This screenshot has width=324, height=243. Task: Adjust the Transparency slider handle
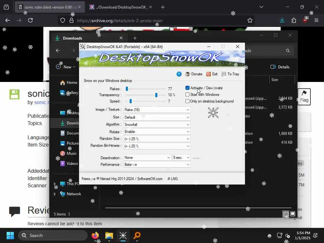point(156,95)
